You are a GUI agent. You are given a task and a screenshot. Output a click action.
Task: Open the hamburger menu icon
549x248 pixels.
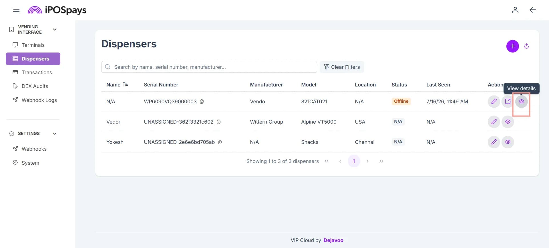[x=16, y=10]
